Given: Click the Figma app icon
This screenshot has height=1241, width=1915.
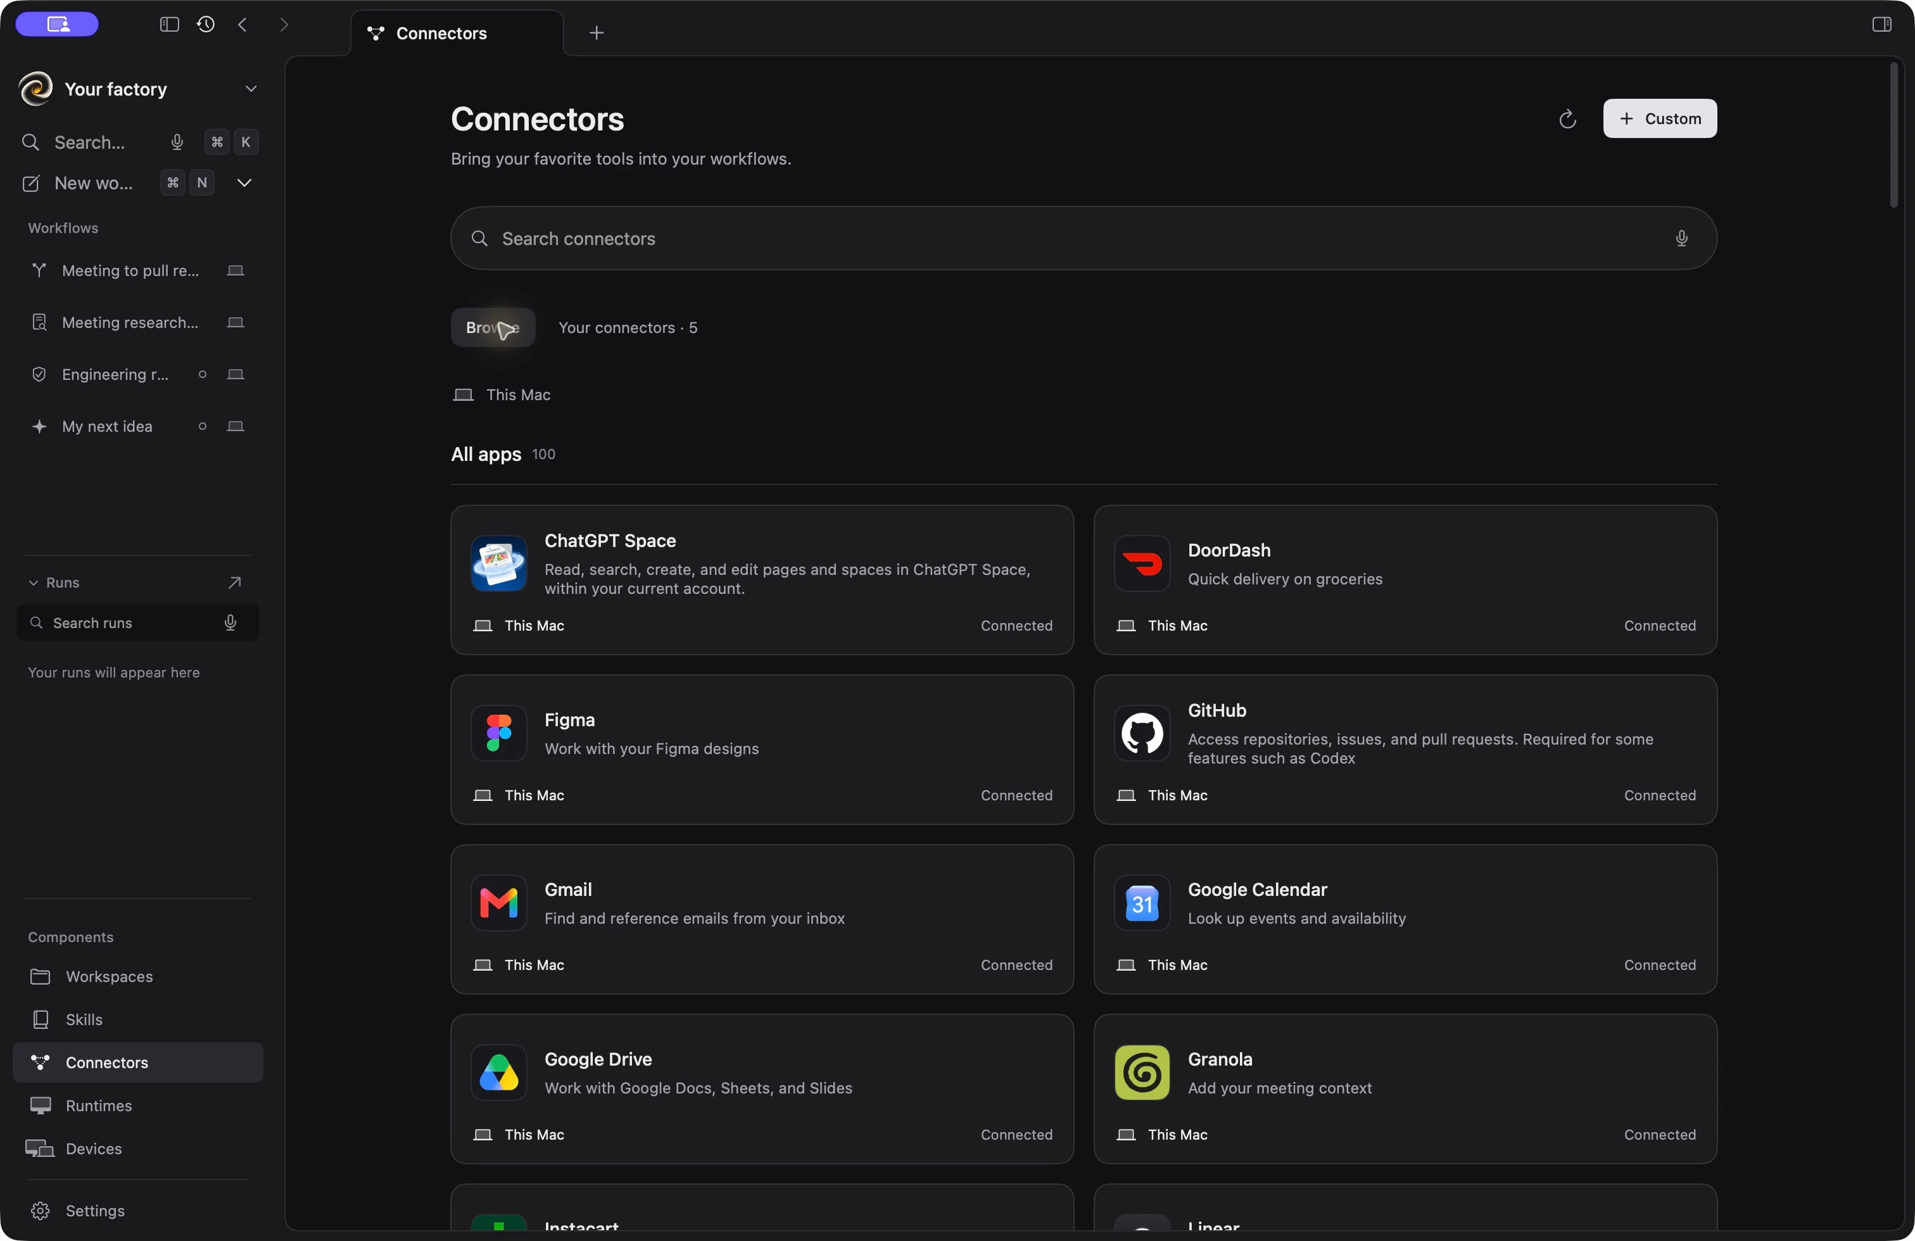Looking at the screenshot, I should [x=499, y=733].
